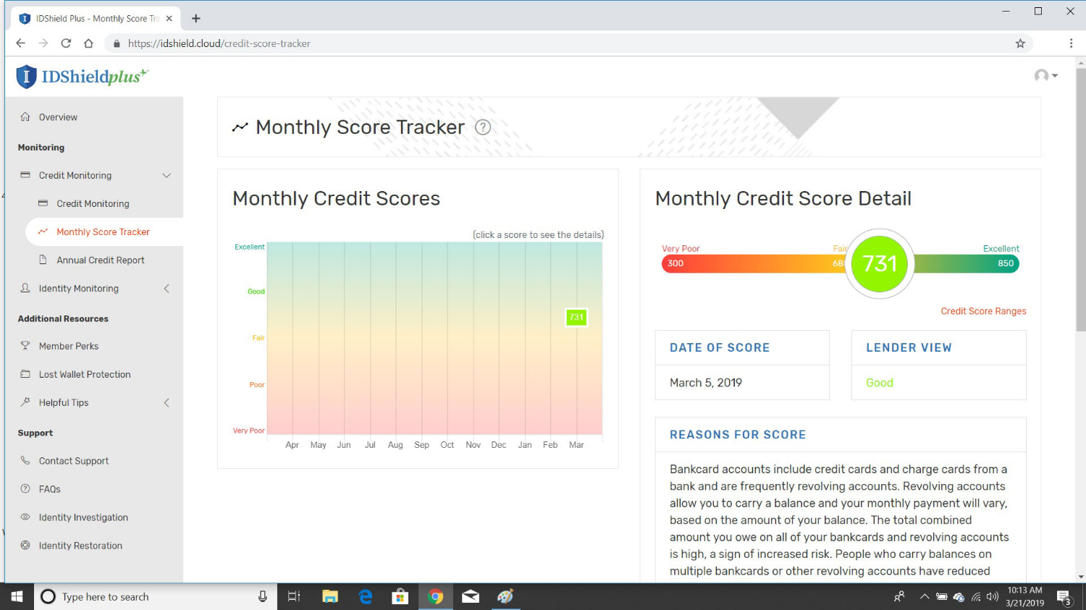Click the eye icon beside Identity Investigation
This screenshot has height=610, width=1086.
coord(25,517)
